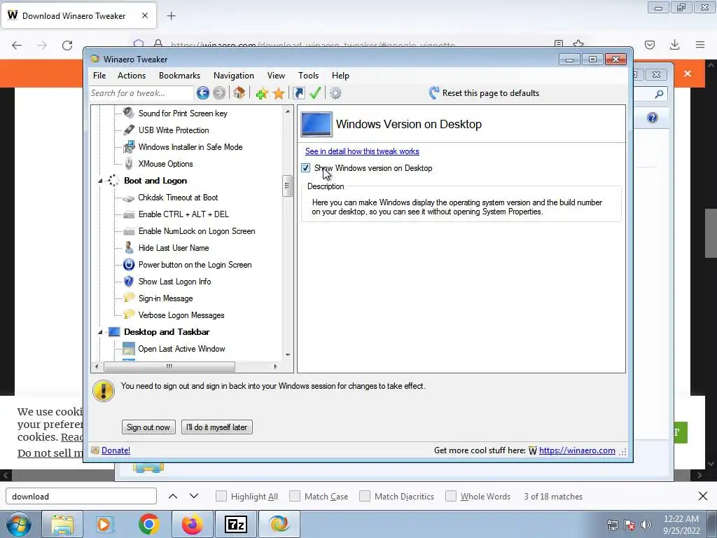The height and width of the screenshot is (538, 717).
Task: Select Windows Installer in Safe Mode icon
Action: click(x=129, y=147)
